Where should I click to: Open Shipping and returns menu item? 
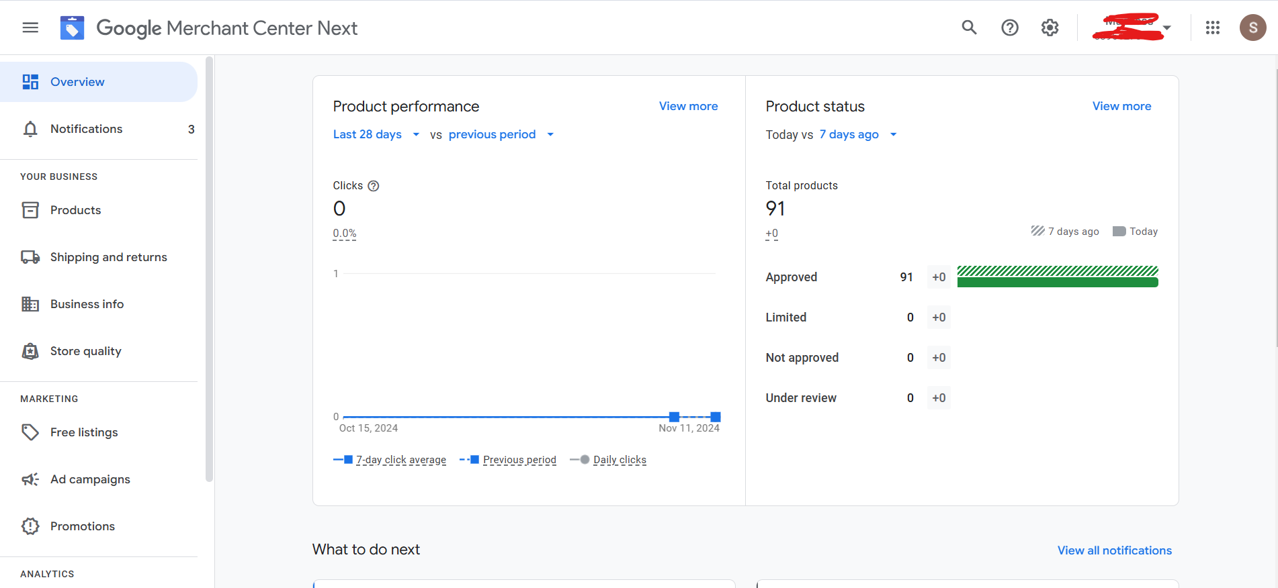click(x=108, y=257)
